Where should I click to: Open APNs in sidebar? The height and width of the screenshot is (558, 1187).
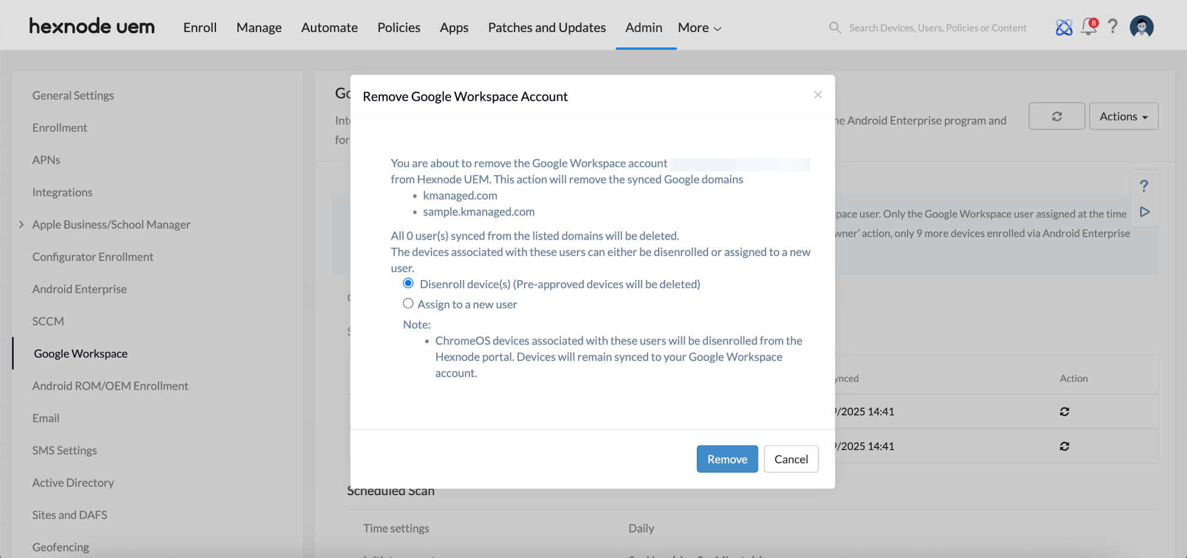point(46,160)
